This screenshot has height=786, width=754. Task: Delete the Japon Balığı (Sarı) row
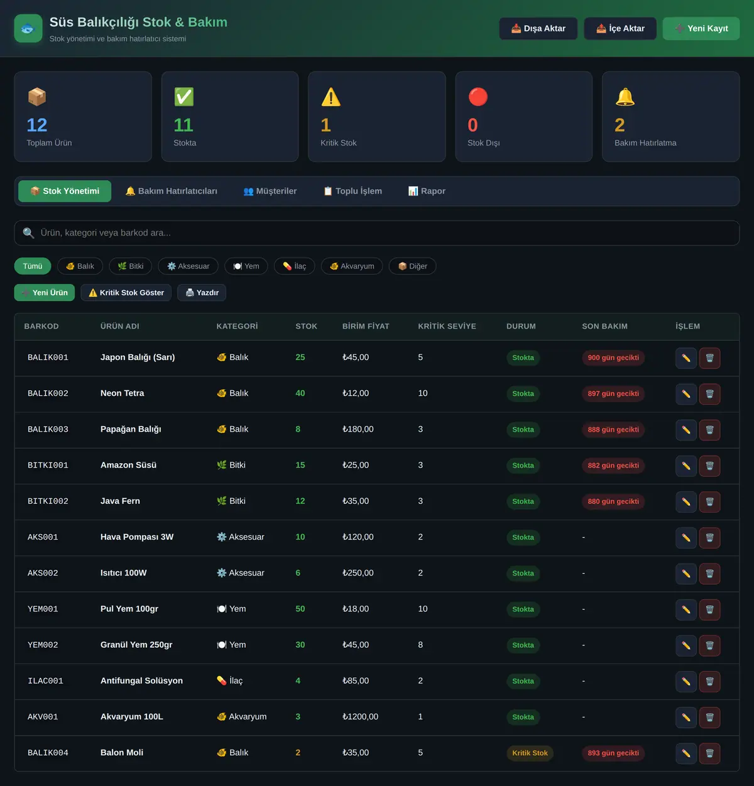pos(710,358)
